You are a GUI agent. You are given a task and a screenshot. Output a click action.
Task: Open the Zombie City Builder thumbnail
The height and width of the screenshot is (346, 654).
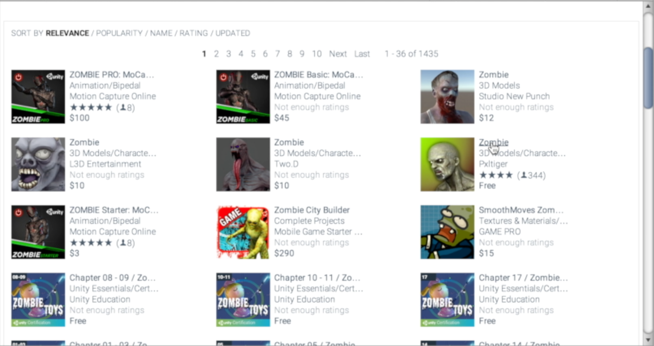pos(243,232)
